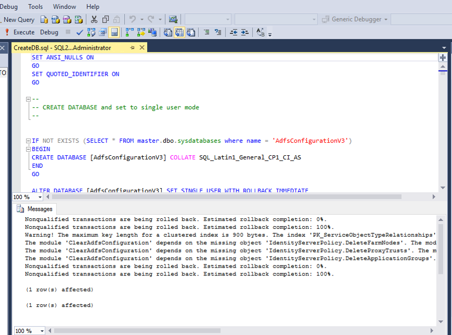452x335 pixels.
Task: Collapse the IF NOT EXISTS code region
Action: coord(28,141)
